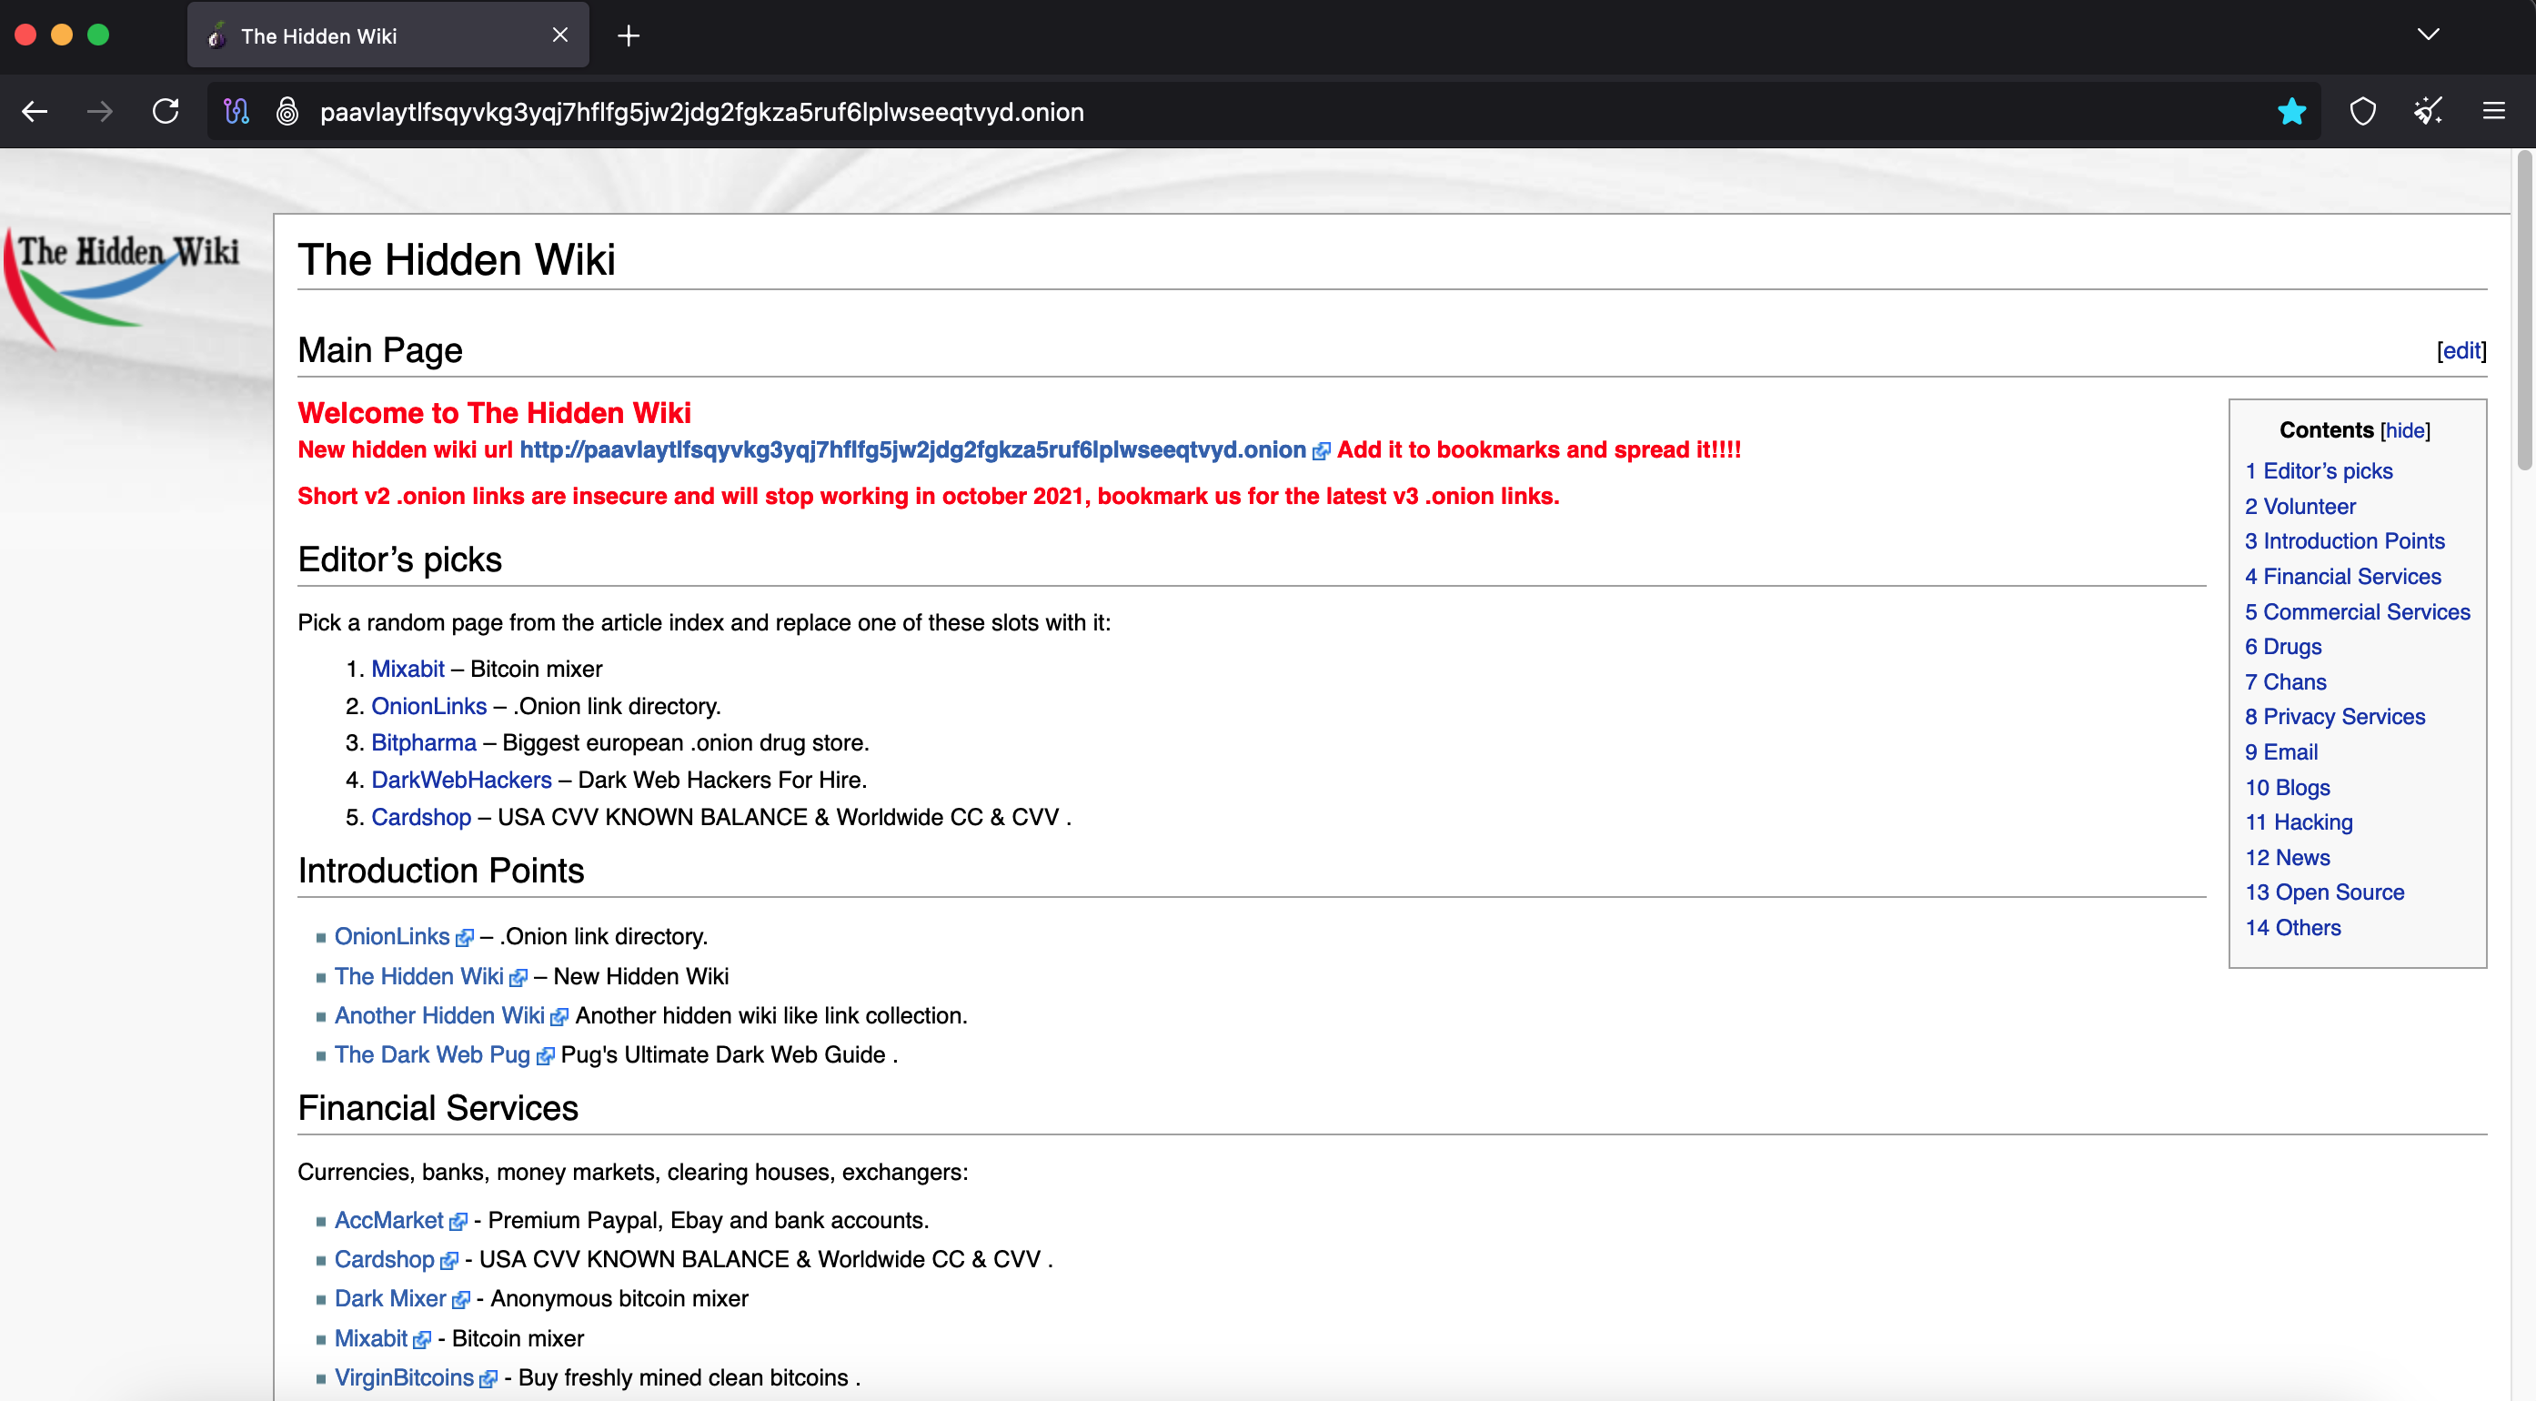Click external-link icon next to AccMarket

click(x=458, y=1222)
